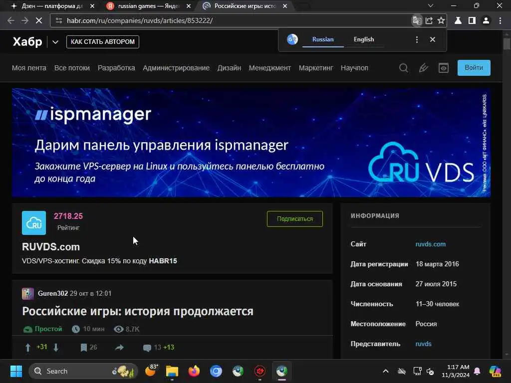Viewport: 511px width, 383px height.
Task: Click the share arrow icon under article
Action: (119, 348)
